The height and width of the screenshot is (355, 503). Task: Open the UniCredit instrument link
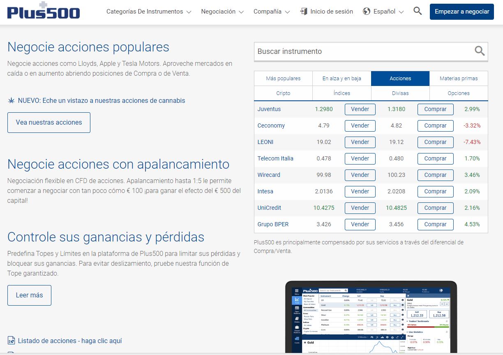pyautogui.click(x=270, y=208)
